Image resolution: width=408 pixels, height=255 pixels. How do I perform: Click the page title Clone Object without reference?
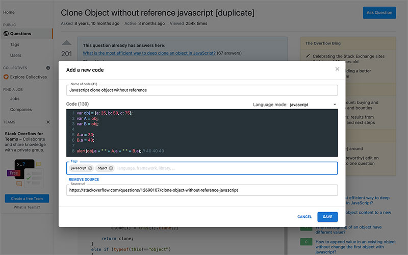[158, 13]
